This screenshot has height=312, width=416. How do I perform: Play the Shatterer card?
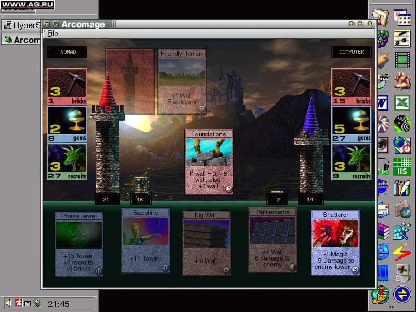[335, 243]
